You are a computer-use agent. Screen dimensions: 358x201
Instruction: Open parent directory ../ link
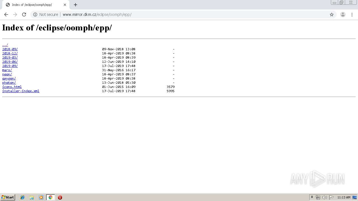tap(5, 45)
